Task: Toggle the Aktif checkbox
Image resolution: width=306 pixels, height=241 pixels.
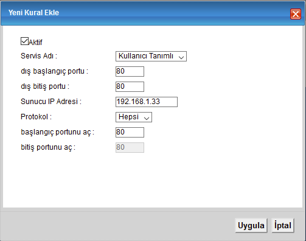Action: coord(24,41)
